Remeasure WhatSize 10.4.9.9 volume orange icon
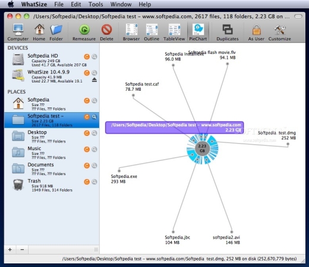Screen dimensions: 309x267 [87, 73]
